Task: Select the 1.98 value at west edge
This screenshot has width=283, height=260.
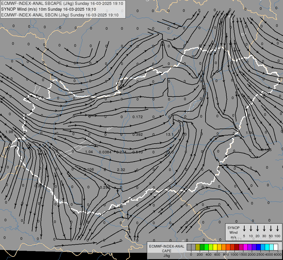Action: click(x=9, y=132)
